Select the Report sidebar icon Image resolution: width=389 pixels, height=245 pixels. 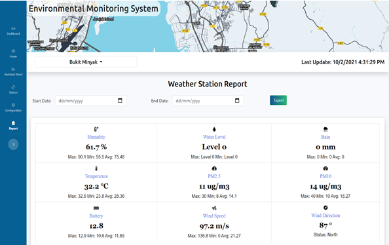coord(13,123)
